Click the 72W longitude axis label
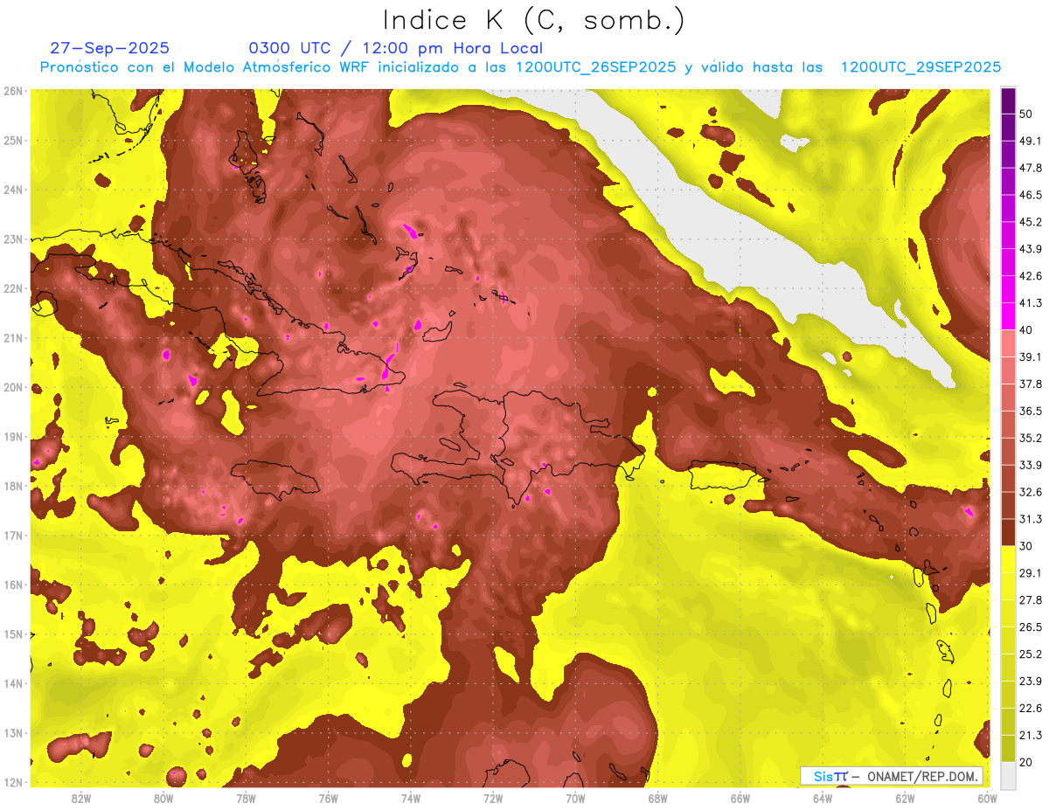Image resolution: width=1049 pixels, height=810 pixels. click(x=493, y=798)
